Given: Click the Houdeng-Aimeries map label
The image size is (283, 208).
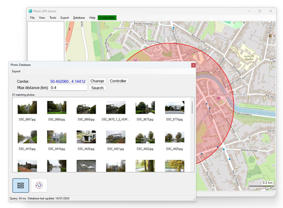Looking at the screenshot, I should click(x=231, y=94).
